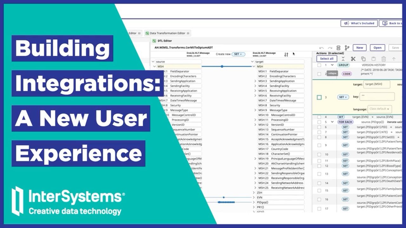
Task: Click the GROUP action label in row 1
Action: coord(343,65)
